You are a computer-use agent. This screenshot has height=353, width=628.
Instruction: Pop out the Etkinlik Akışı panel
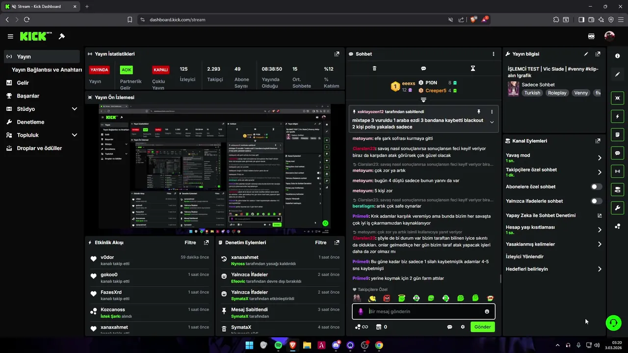(x=206, y=243)
